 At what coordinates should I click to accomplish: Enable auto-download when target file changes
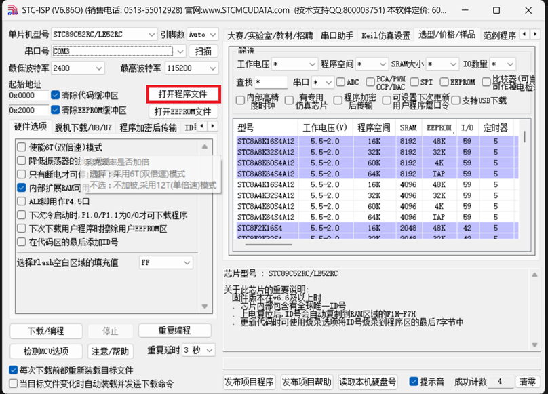14,384
